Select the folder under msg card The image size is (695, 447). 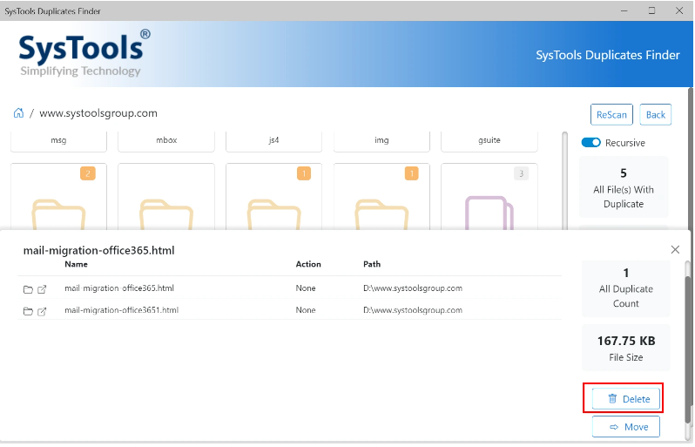point(58,196)
